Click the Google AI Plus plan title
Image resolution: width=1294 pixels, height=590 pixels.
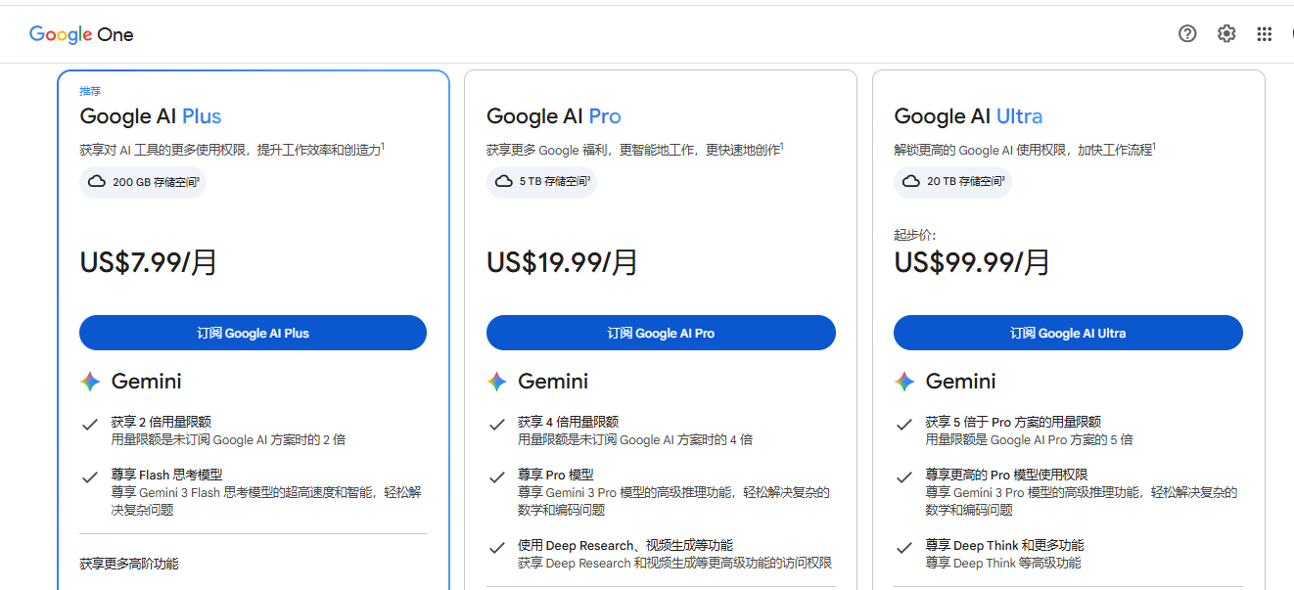151,116
